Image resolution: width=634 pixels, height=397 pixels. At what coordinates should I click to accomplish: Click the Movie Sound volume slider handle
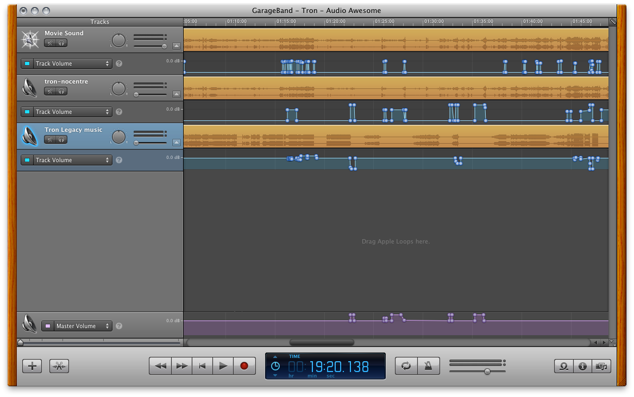pos(164,47)
